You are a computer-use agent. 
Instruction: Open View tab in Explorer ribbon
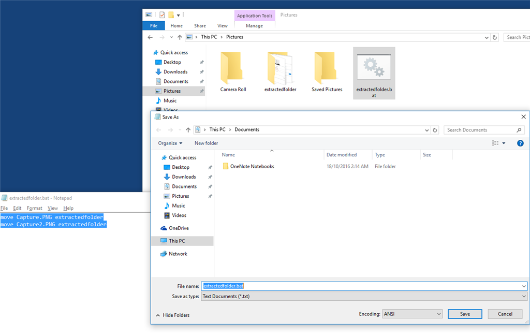click(223, 26)
